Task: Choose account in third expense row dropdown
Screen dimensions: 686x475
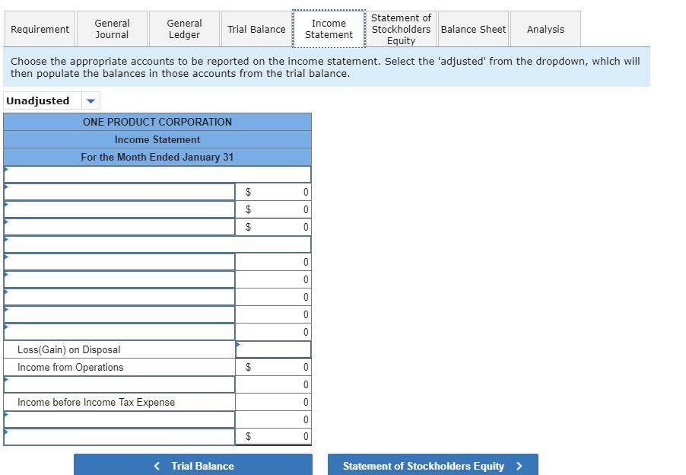Action: pyautogui.click(x=119, y=297)
